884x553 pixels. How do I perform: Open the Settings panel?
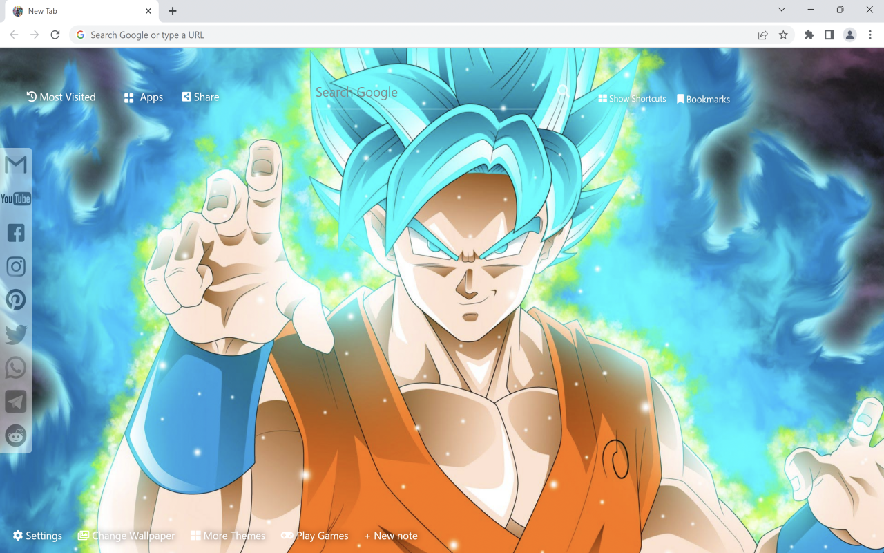pyautogui.click(x=37, y=536)
